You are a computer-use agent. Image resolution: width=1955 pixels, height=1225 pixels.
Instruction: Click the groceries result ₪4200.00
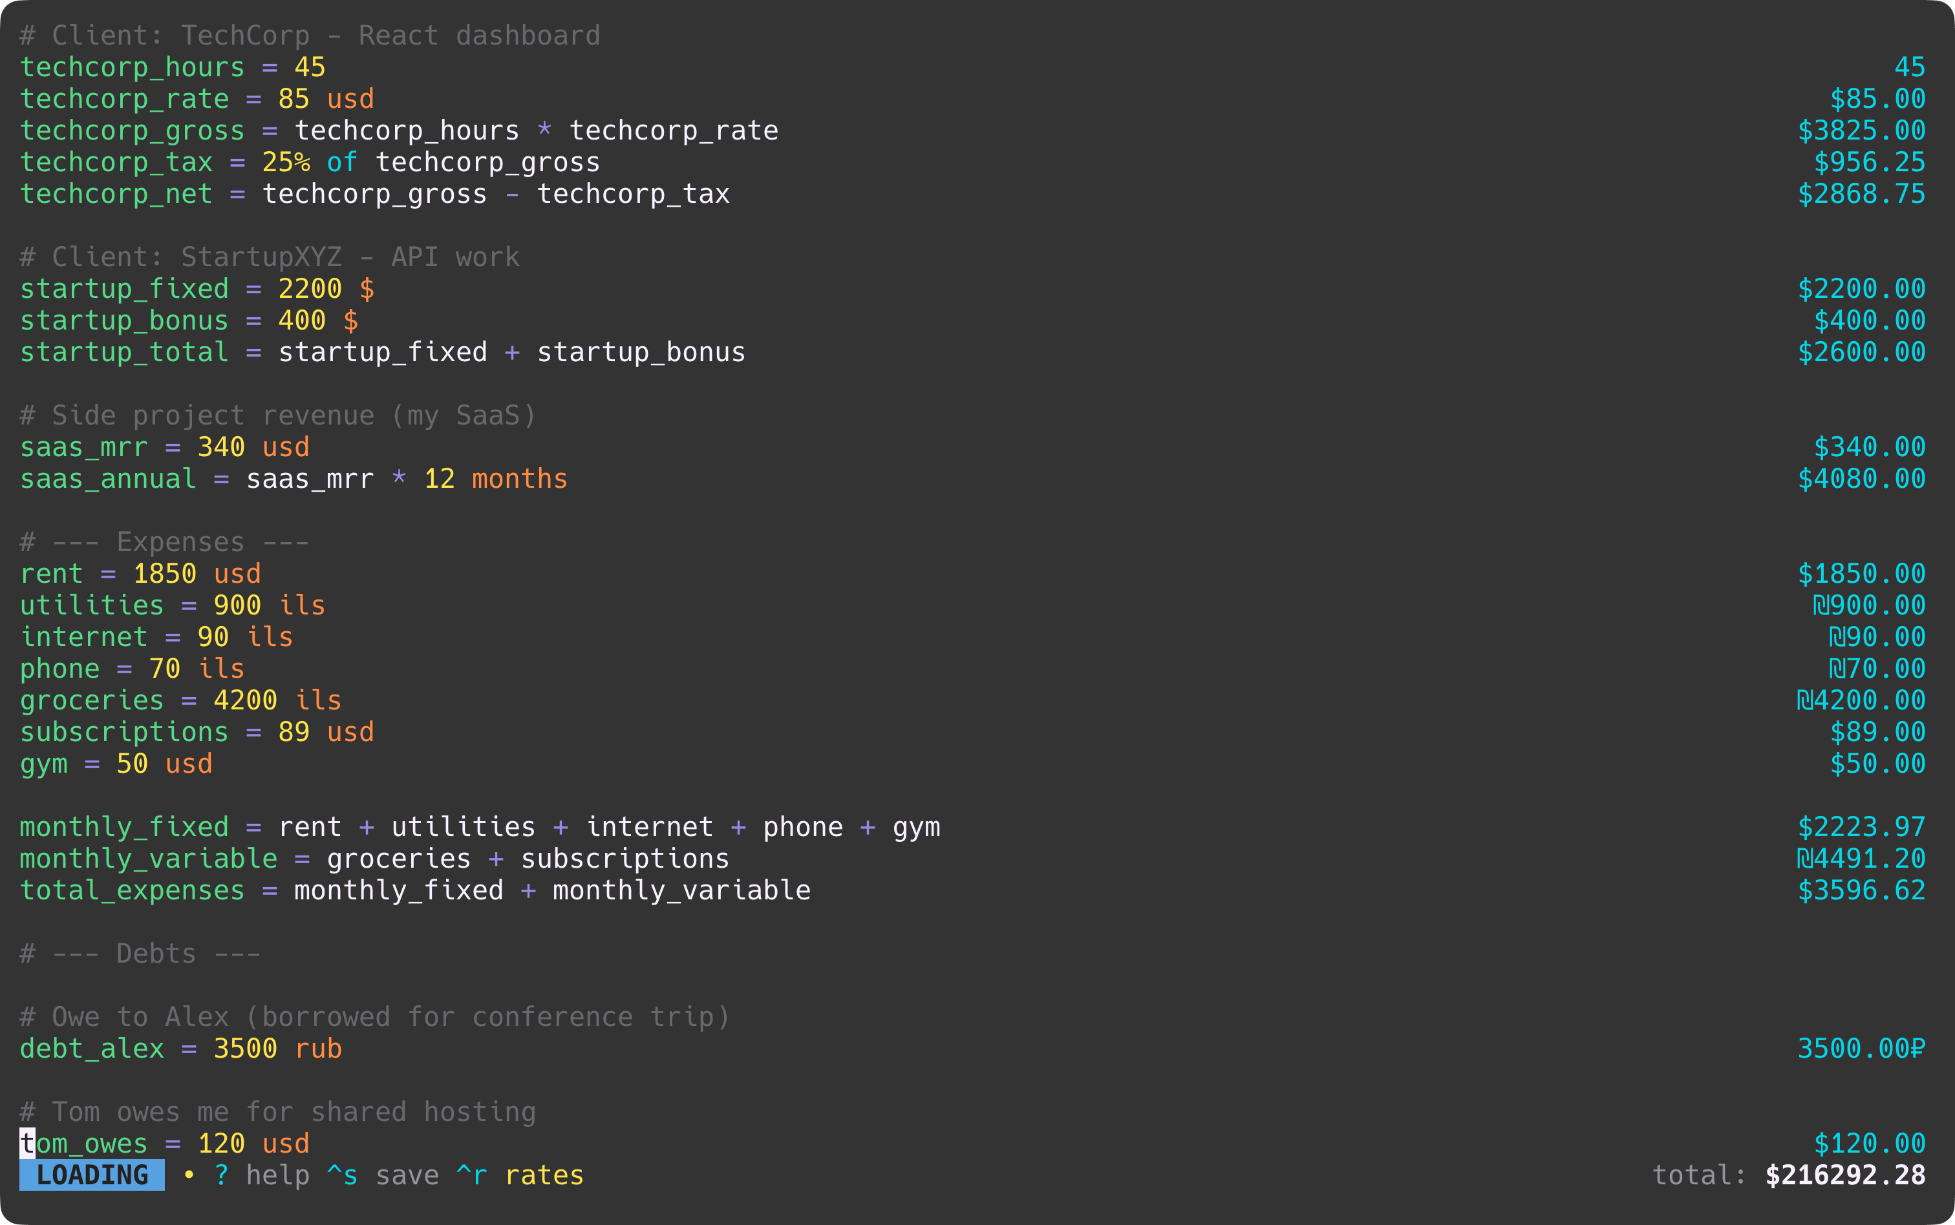(x=1861, y=700)
